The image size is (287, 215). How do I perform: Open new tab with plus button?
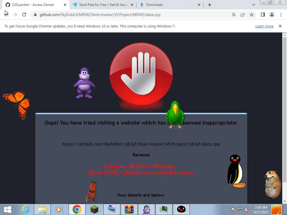point(210,5)
